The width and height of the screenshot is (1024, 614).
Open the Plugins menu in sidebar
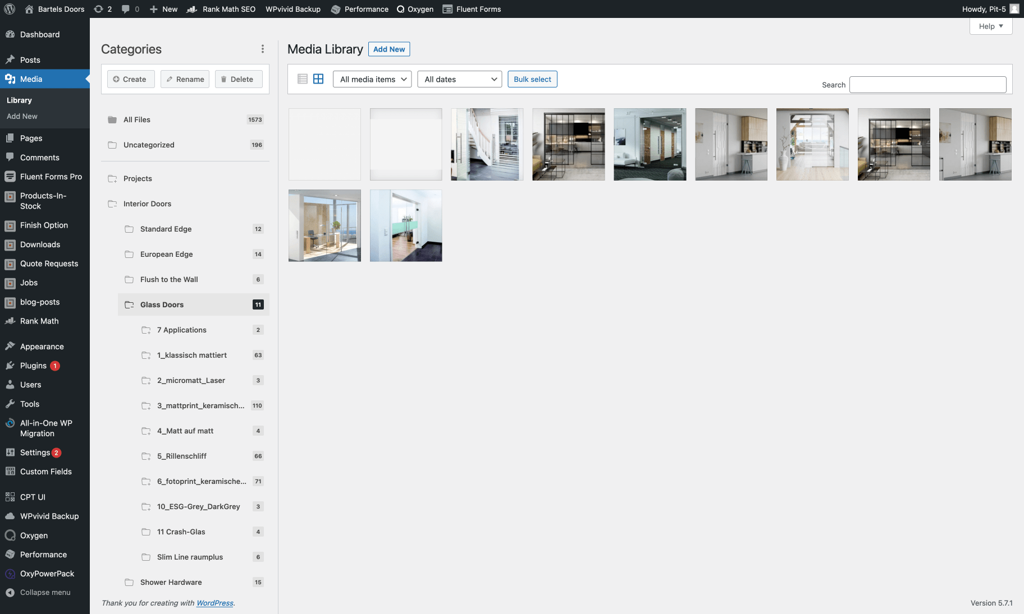pyautogui.click(x=33, y=366)
